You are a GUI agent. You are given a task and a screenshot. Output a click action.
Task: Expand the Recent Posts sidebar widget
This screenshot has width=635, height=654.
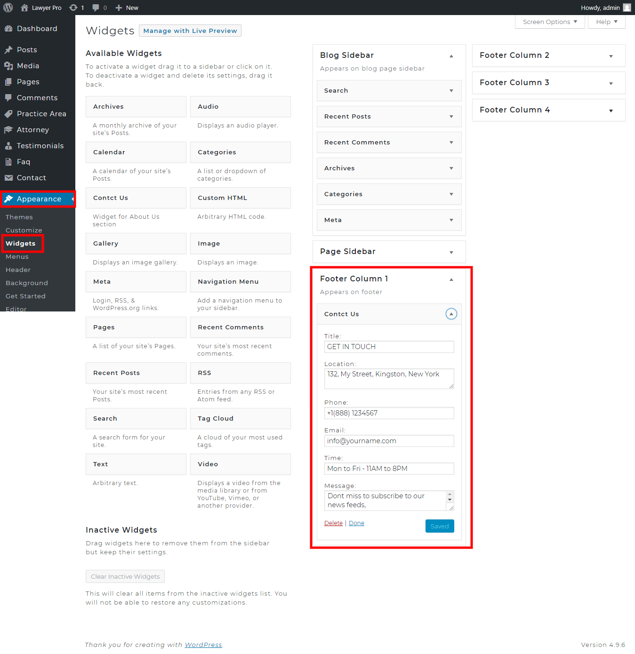[451, 117]
